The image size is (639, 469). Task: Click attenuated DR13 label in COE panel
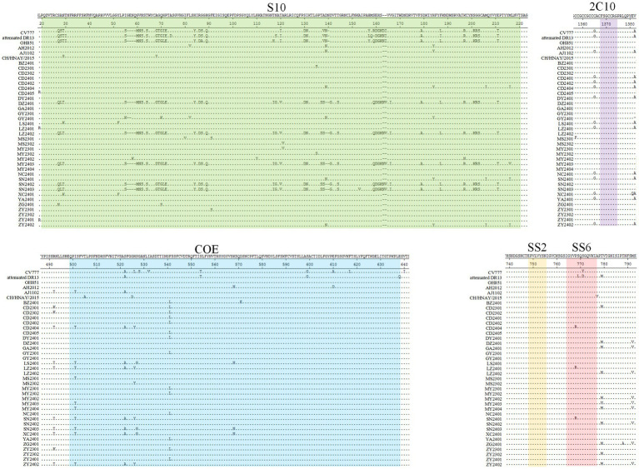(22, 277)
